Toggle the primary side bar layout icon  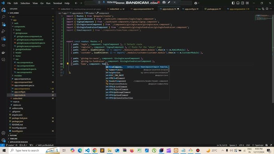233,3
